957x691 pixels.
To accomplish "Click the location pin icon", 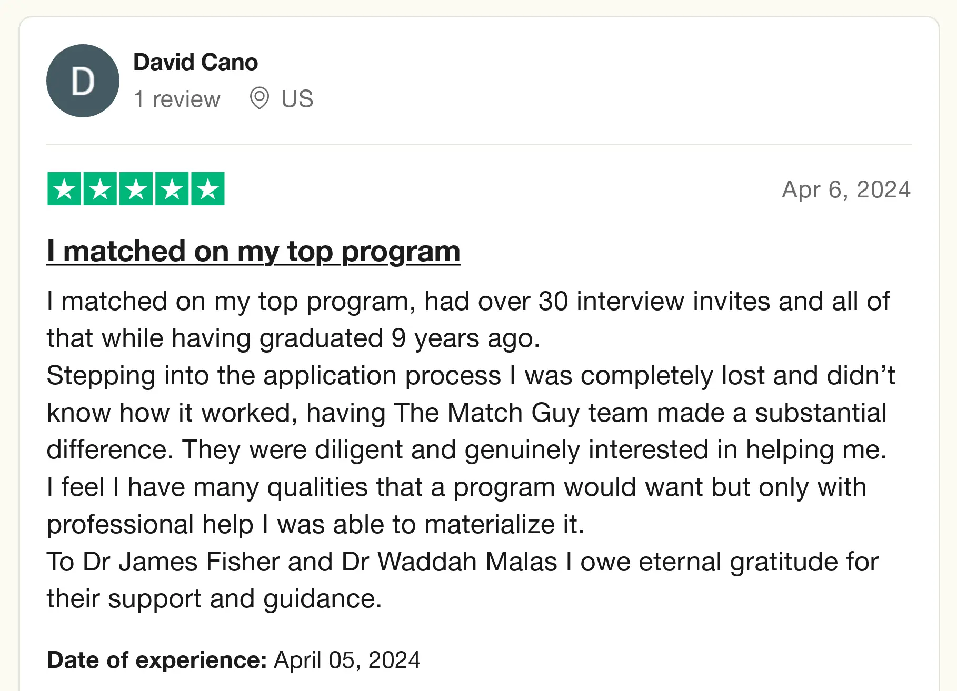I will pos(259,98).
